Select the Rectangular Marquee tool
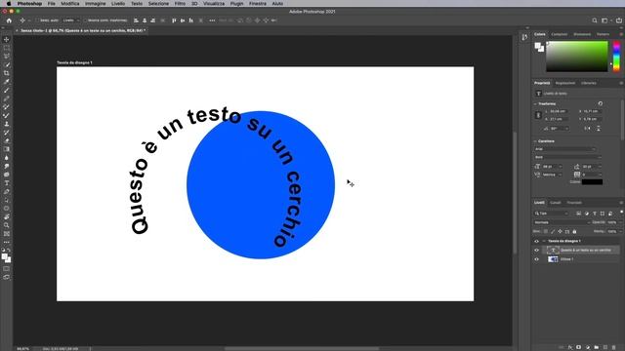The image size is (625, 351). pos(7,48)
